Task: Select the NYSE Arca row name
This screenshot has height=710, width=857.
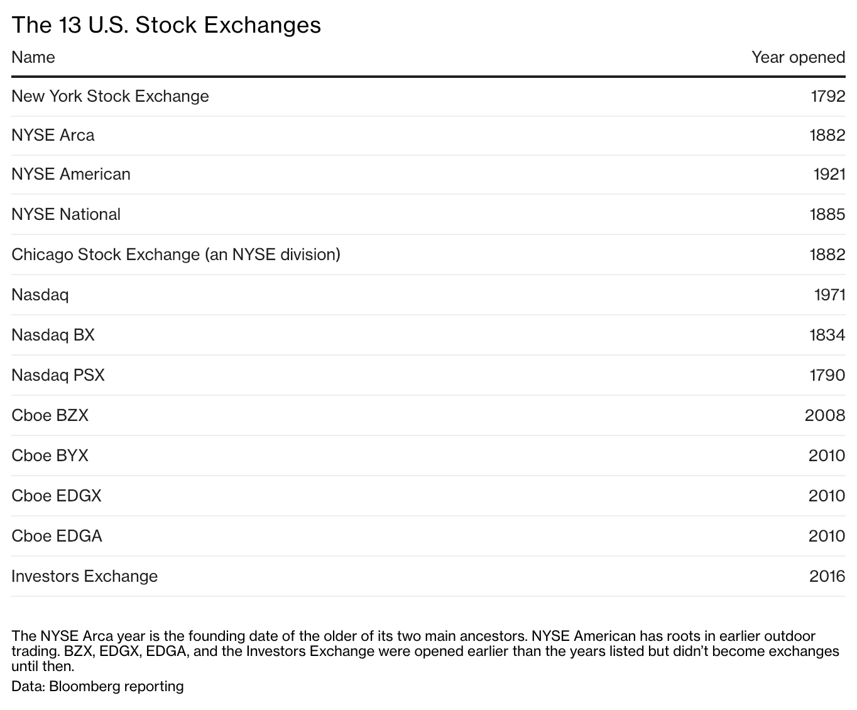Action: [53, 135]
